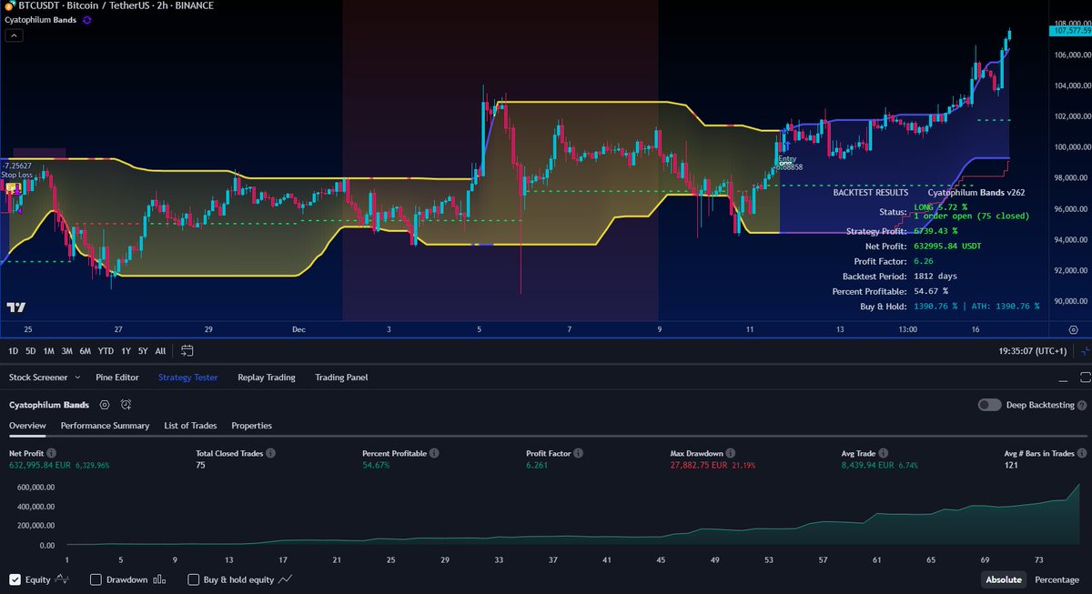Screen dimensions: 1092x594
Task: Click the BTCUSDT symbol title
Action: coord(116,5)
